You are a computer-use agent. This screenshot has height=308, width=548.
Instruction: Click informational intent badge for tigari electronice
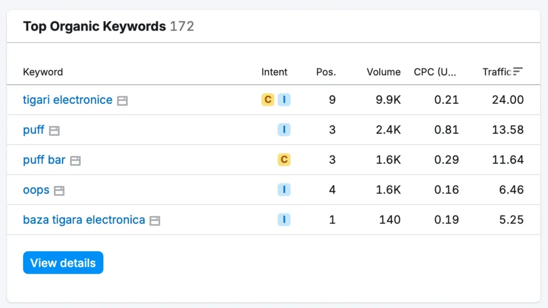[x=284, y=99]
